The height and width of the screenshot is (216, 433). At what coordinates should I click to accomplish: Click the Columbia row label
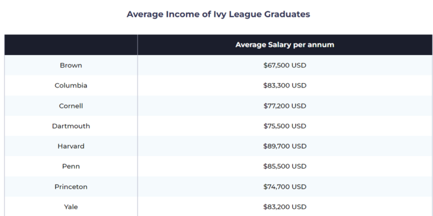coord(71,85)
